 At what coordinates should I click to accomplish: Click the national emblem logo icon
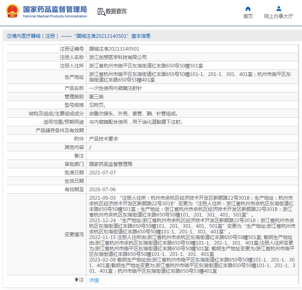click(12, 11)
